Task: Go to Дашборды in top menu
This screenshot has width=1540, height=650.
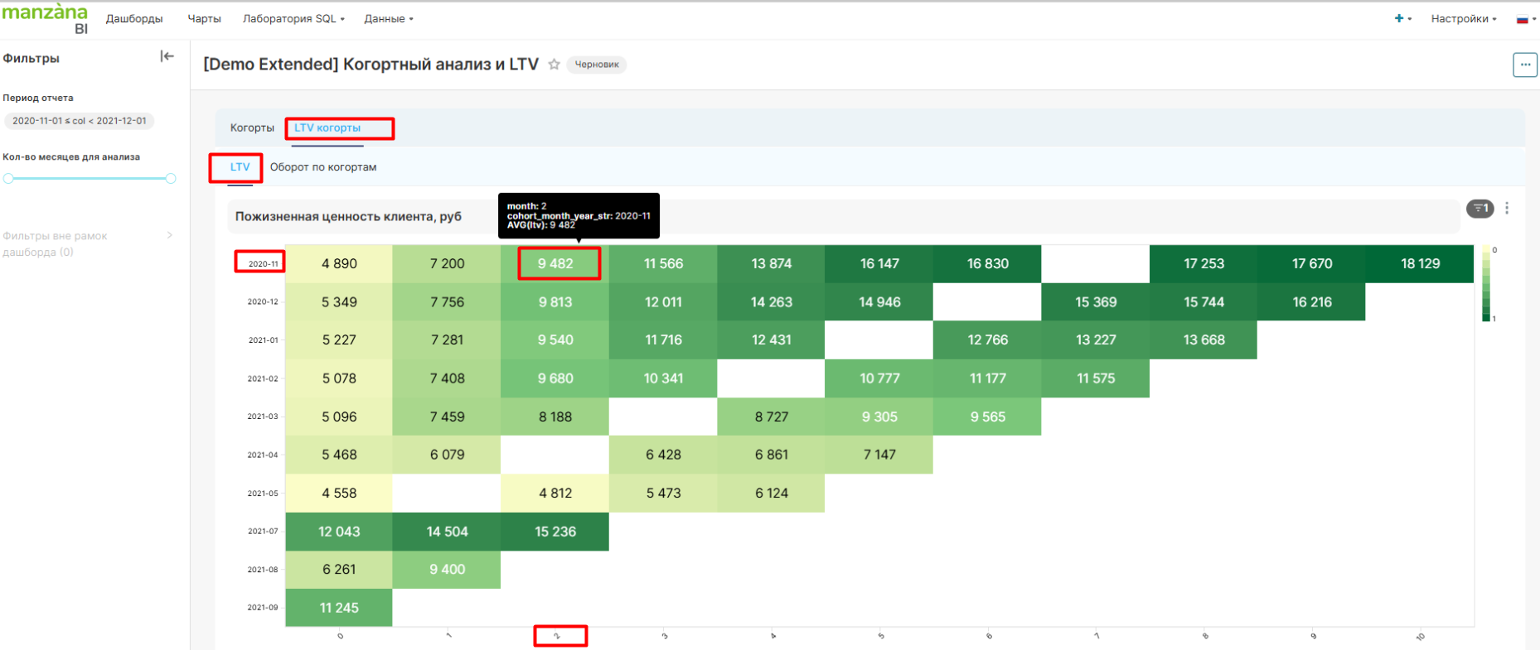Action: click(134, 18)
